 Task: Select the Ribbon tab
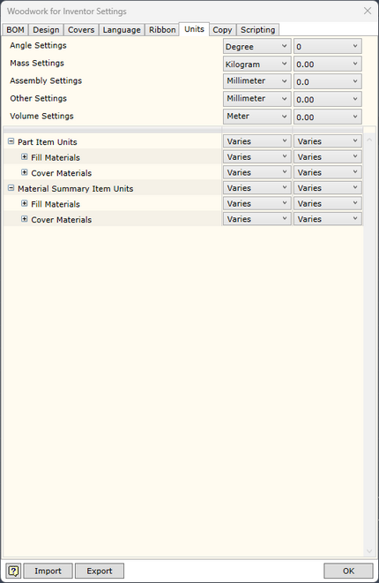click(162, 30)
